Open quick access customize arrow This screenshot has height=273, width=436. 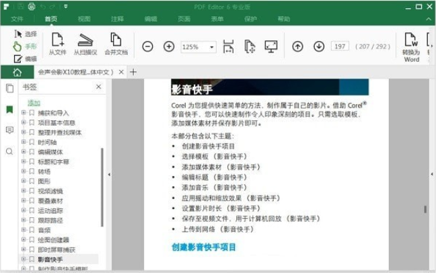tap(66, 7)
